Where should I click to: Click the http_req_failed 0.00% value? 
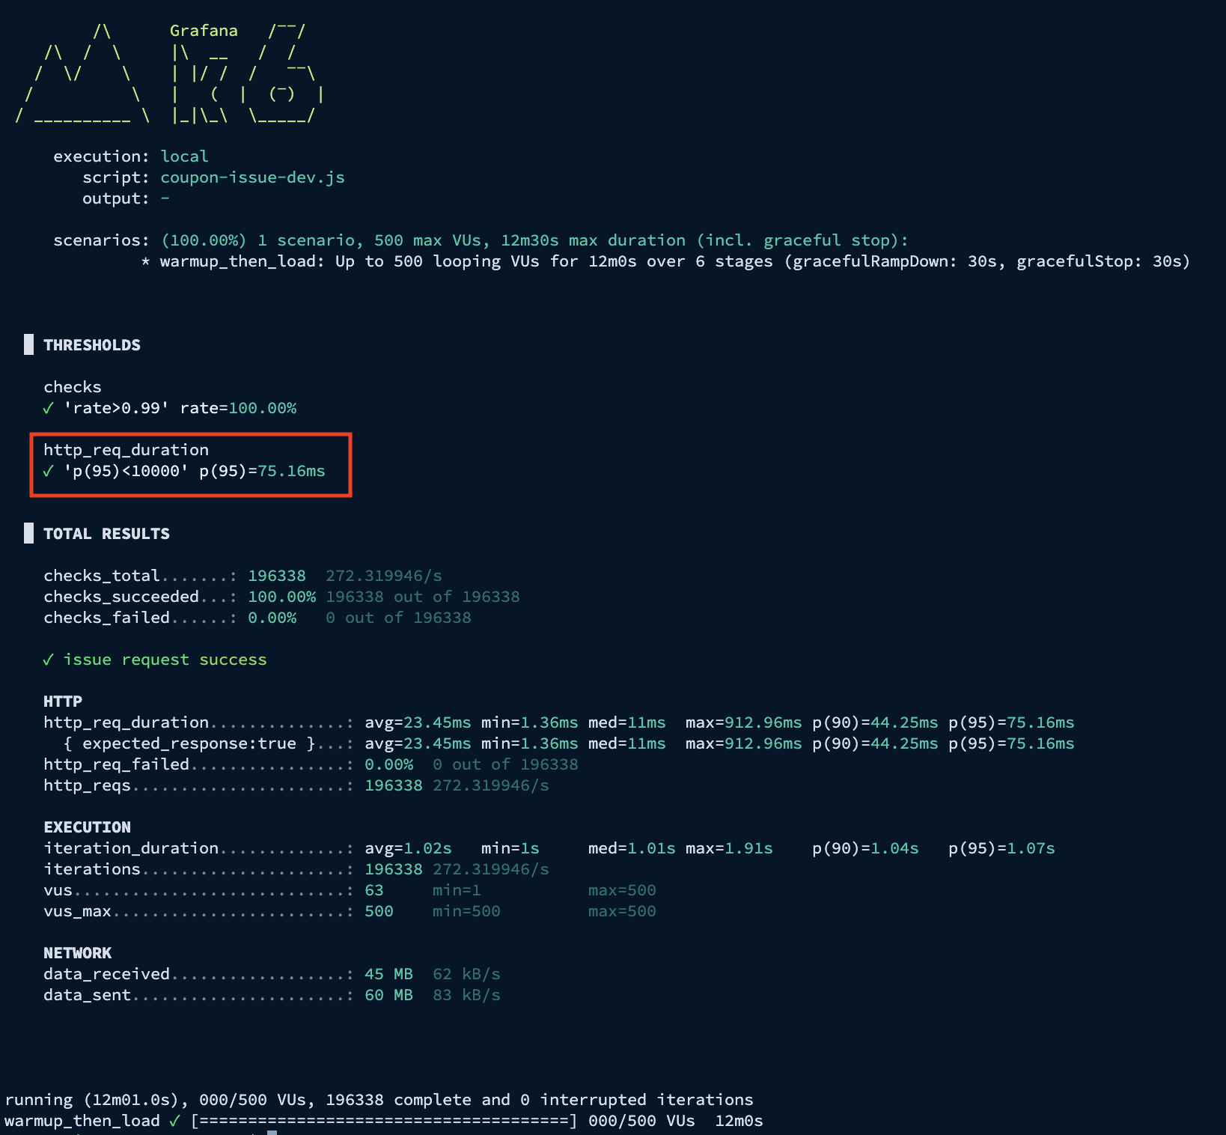(x=388, y=764)
